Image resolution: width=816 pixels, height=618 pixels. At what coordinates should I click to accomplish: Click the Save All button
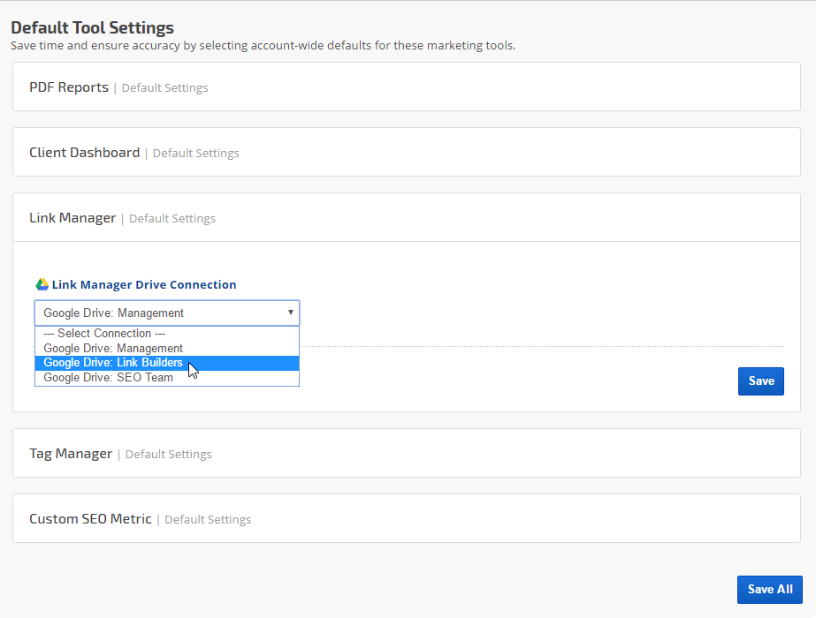(769, 589)
